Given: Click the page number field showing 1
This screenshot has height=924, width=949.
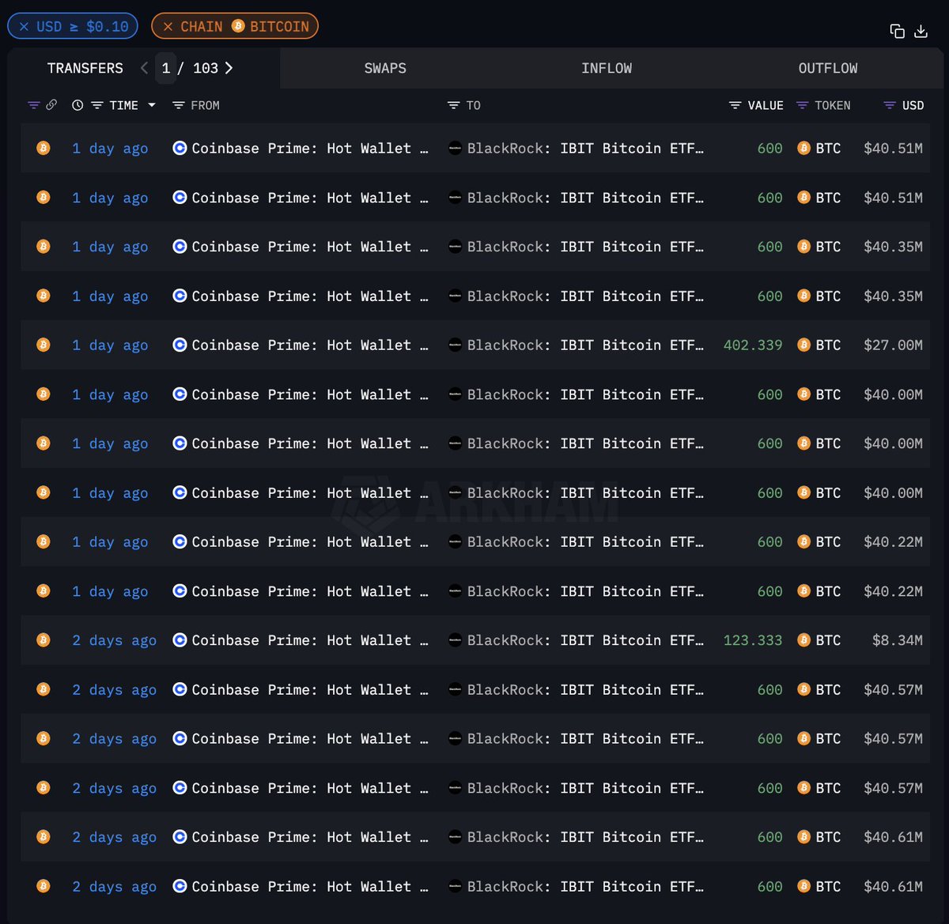Looking at the screenshot, I should tap(166, 68).
